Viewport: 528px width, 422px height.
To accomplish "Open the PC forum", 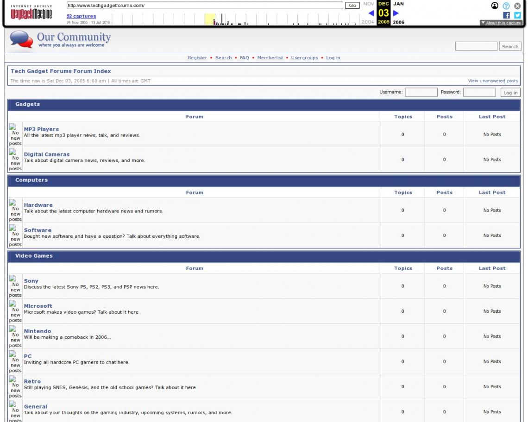I will pos(28,356).
